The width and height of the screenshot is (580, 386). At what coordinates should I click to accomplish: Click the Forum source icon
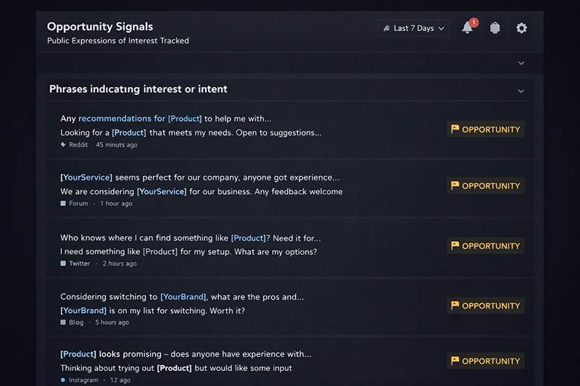[x=64, y=204]
